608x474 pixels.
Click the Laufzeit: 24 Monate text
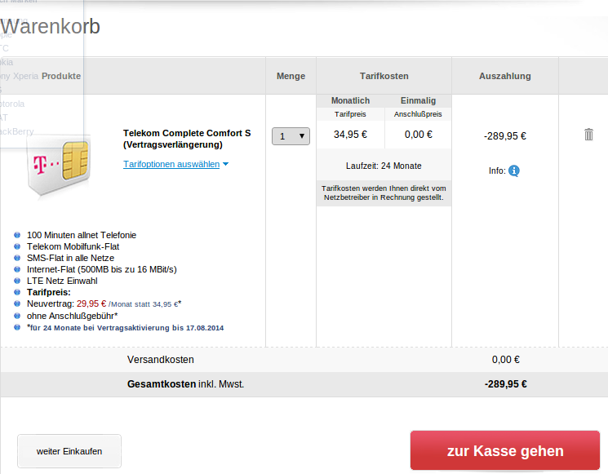coord(384,166)
